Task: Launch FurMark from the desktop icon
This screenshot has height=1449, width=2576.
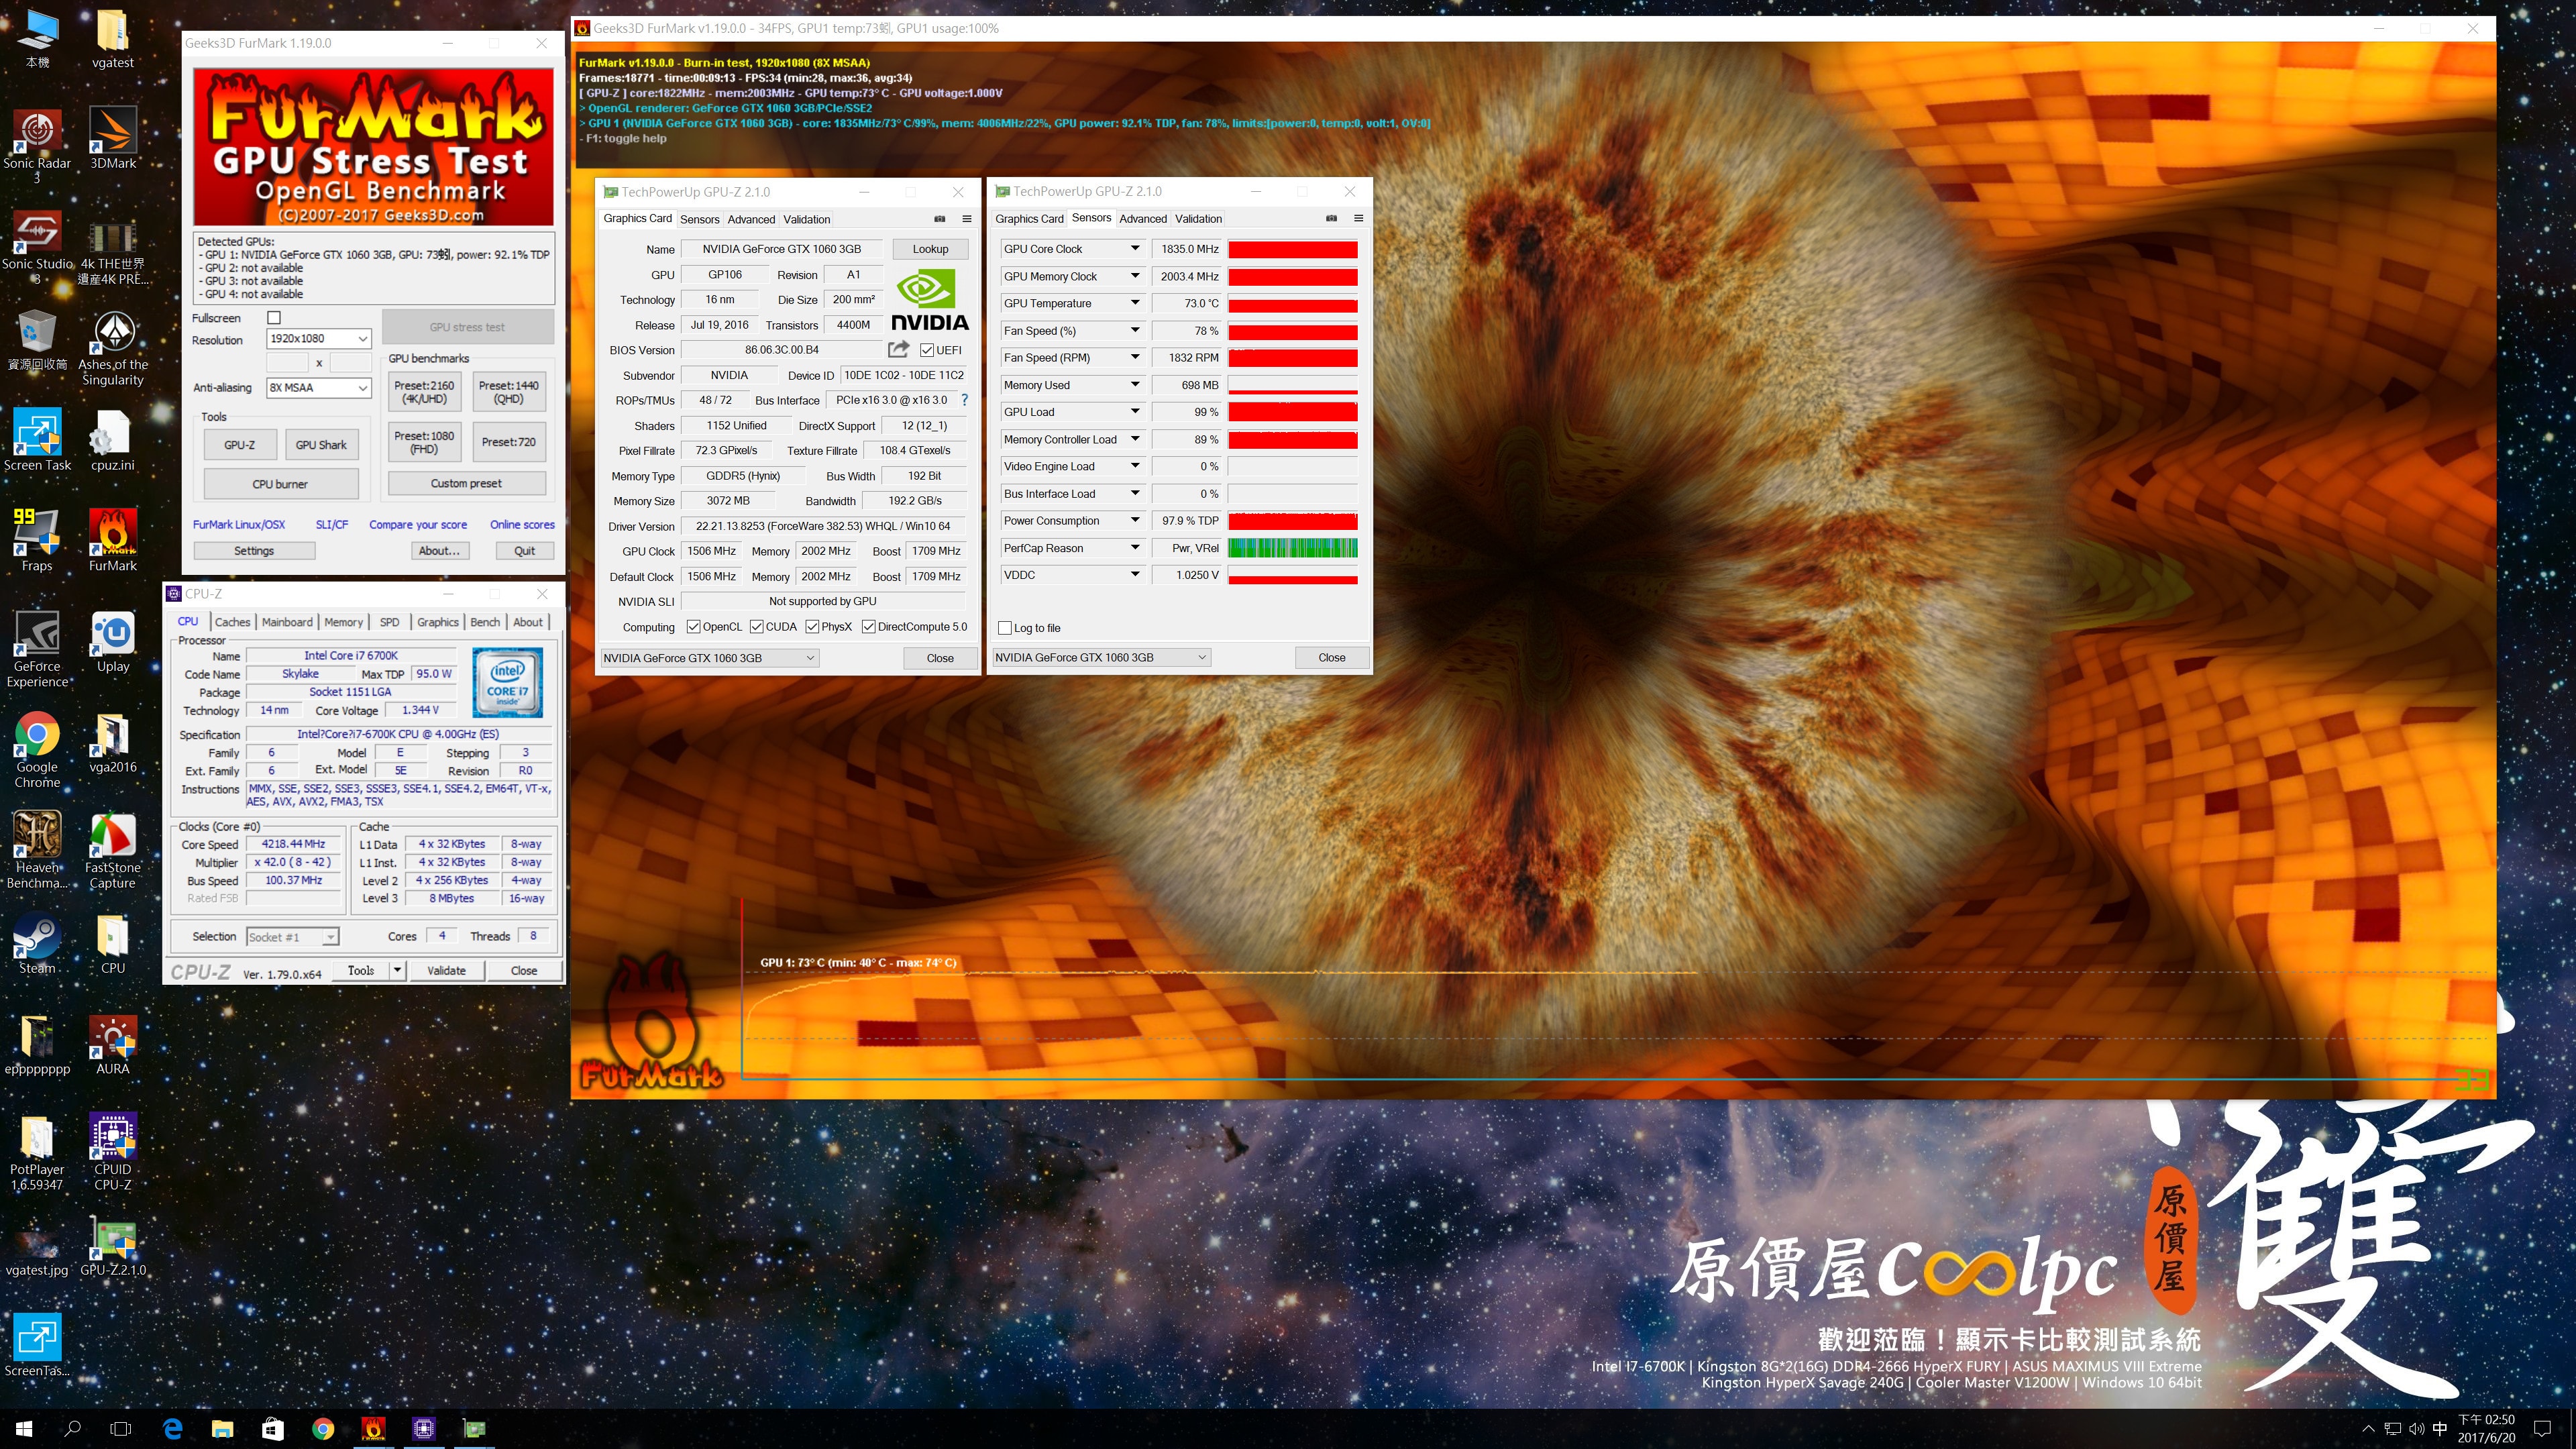Action: coord(113,541)
